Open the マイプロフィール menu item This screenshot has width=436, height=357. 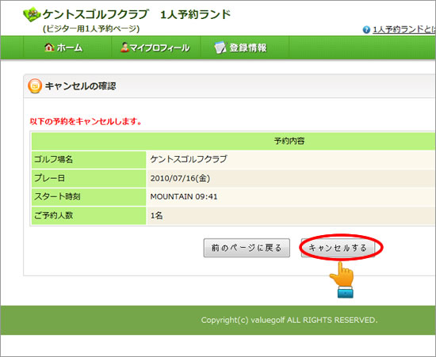(x=155, y=47)
